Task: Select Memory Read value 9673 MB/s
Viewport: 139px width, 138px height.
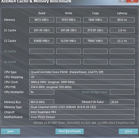Action: 42,20
